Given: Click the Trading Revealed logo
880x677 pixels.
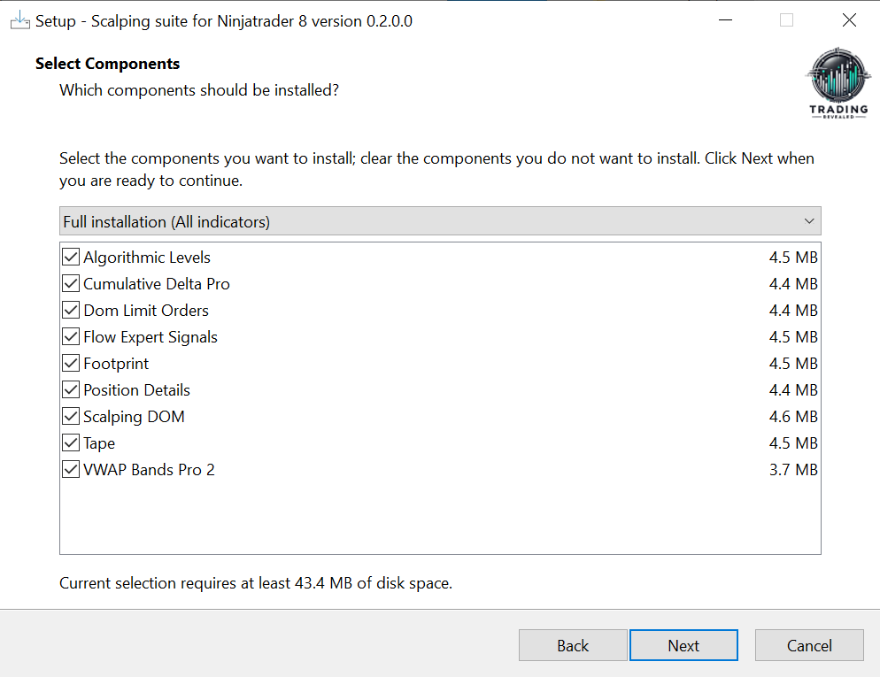Looking at the screenshot, I should 838,84.
